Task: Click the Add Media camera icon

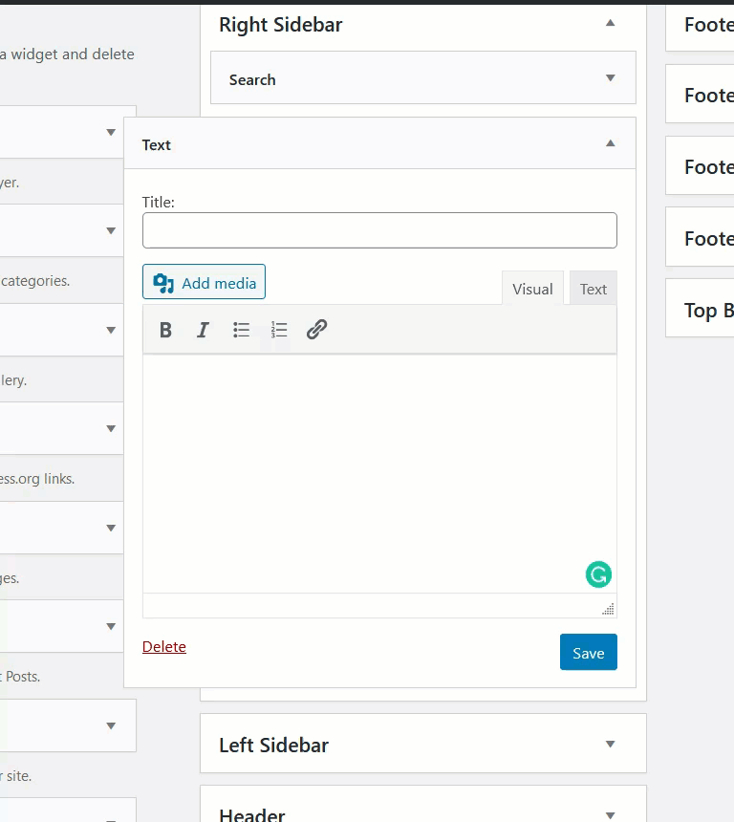Action: click(x=161, y=282)
